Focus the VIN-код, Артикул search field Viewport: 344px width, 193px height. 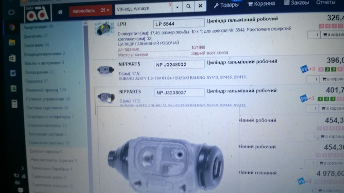point(143,9)
